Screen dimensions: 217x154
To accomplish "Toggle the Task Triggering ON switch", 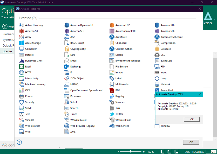I will (211, 152).
